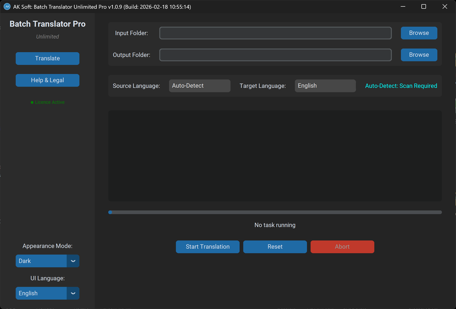Click inside the Output Folder text field
456x309 pixels.
point(275,55)
